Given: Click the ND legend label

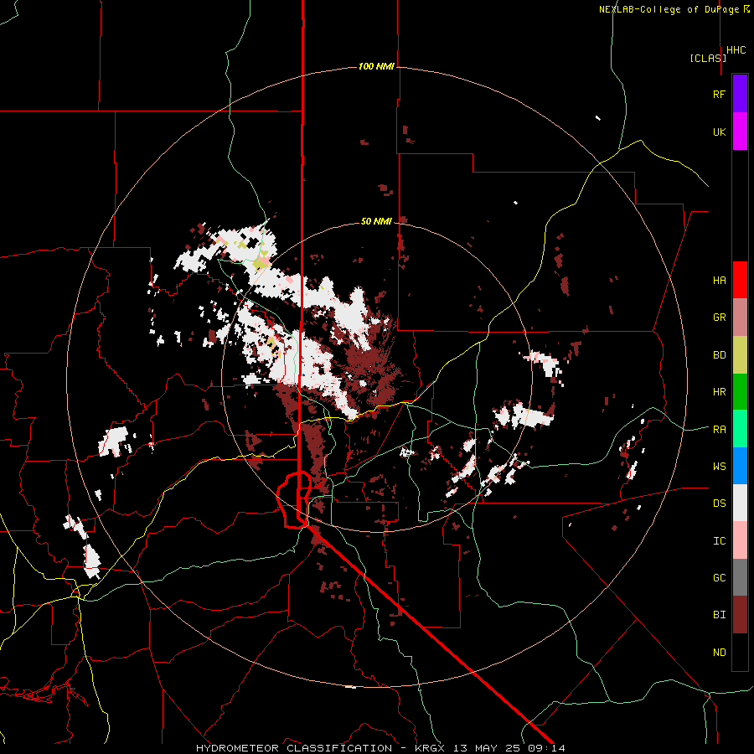Looking at the screenshot, I should click(719, 653).
